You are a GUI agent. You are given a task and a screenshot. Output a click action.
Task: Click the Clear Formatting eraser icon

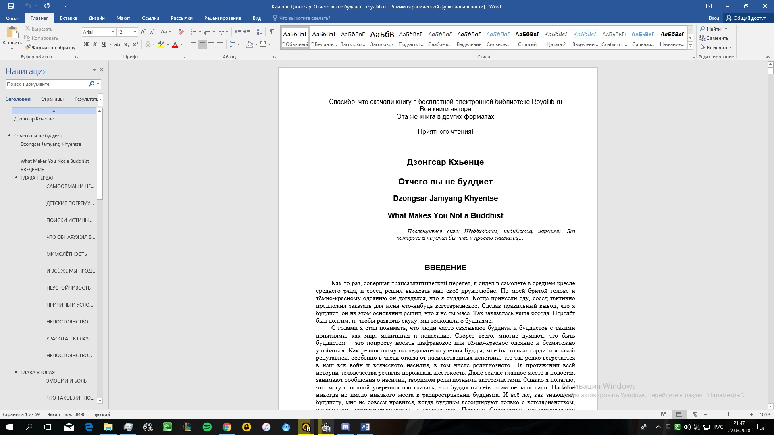pyautogui.click(x=181, y=32)
